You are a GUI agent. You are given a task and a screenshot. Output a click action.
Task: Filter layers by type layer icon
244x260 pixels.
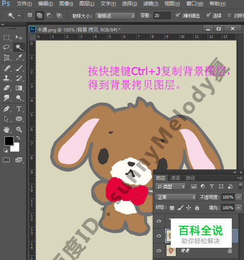tap(212, 186)
